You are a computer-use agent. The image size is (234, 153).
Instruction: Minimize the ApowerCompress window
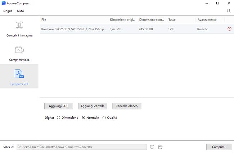tap(207, 3)
